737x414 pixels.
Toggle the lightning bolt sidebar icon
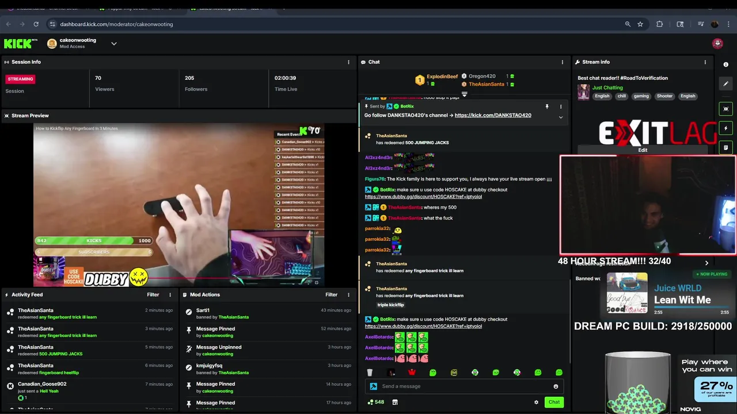coord(726,128)
